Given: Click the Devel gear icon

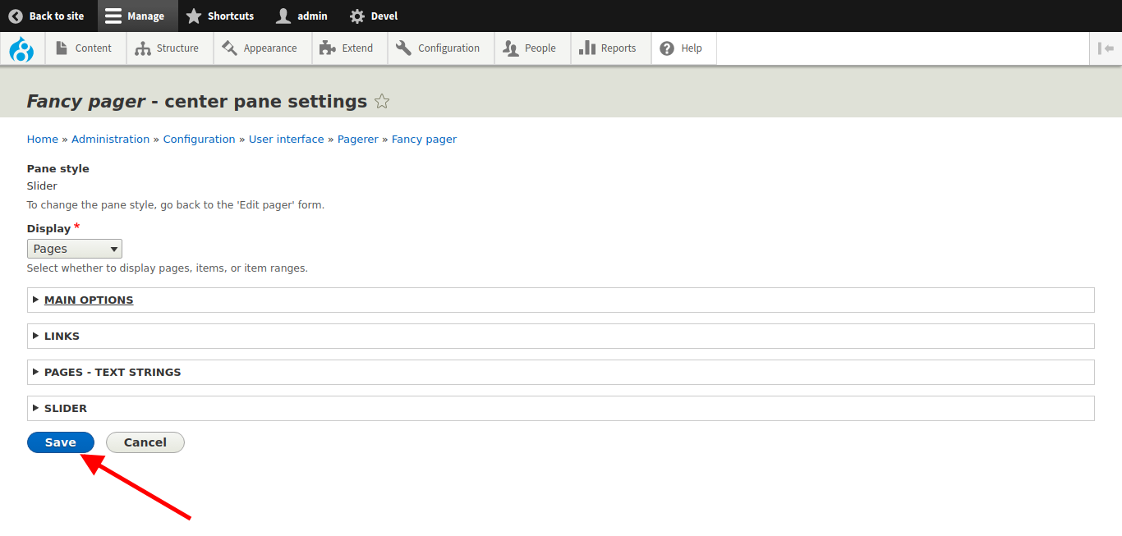Looking at the screenshot, I should [x=356, y=16].
